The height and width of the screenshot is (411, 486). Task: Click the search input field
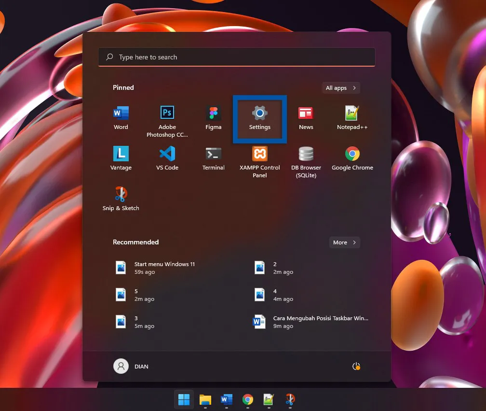click(x=236, y=57)
